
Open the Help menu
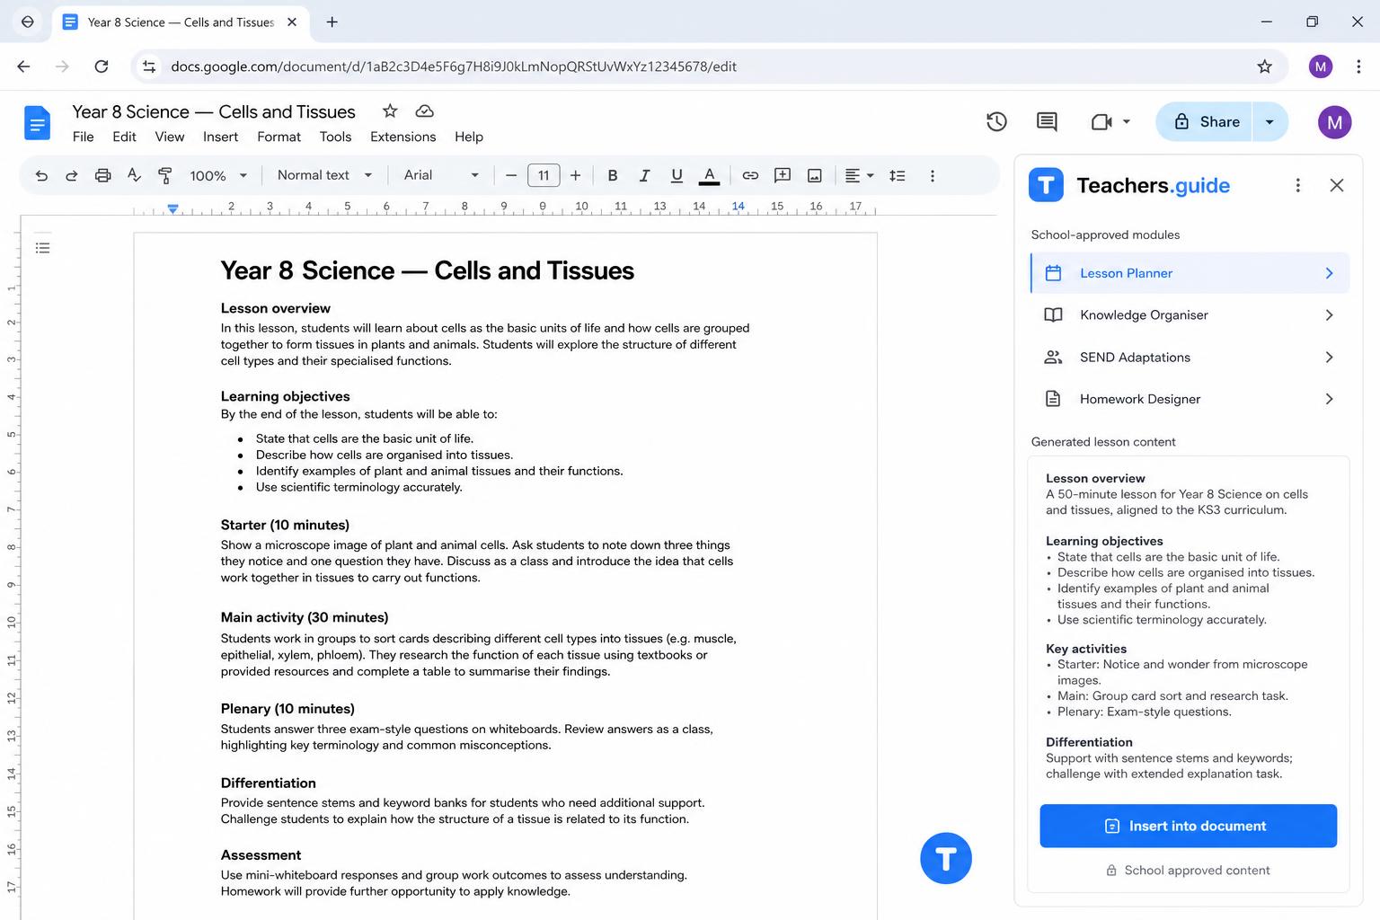pos(469,137)
